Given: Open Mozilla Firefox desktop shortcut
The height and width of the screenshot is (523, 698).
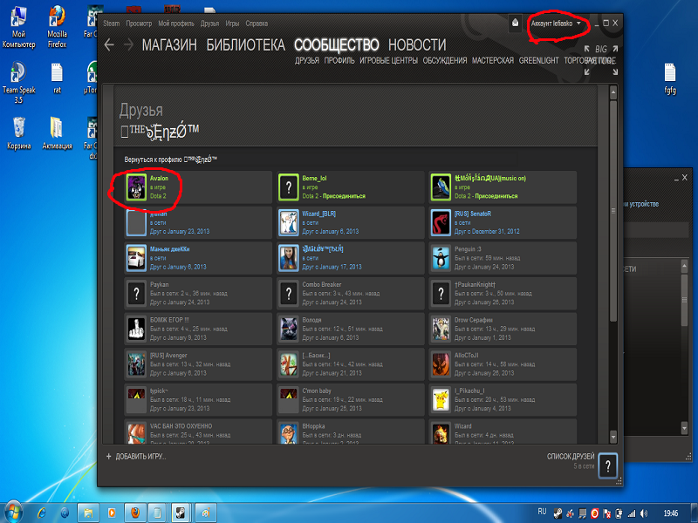Looking at the screenshot, I should (57, 27).
